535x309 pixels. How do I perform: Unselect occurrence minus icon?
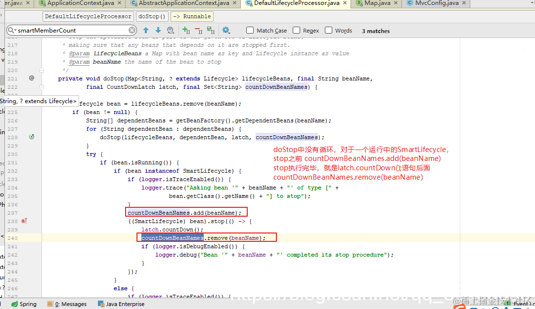pyautogui.click(x=199, y=31)
